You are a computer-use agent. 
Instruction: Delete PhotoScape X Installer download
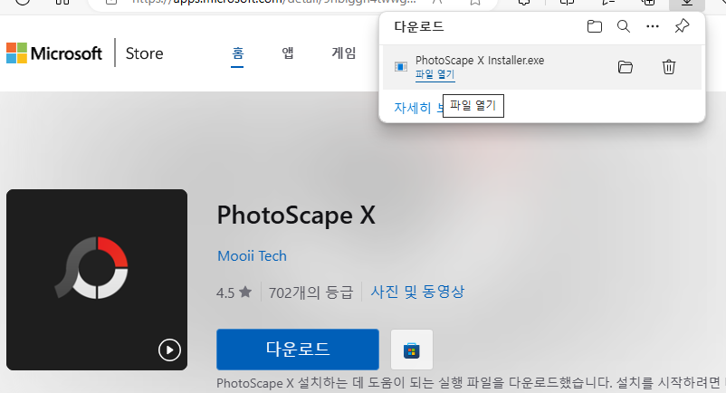click(669, 67)
